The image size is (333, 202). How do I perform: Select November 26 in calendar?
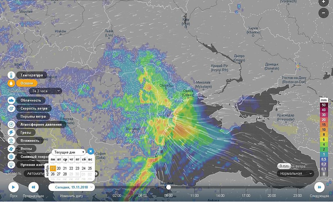pos(53,174)
